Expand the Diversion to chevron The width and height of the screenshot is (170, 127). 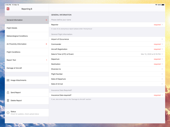click(162, 69)
